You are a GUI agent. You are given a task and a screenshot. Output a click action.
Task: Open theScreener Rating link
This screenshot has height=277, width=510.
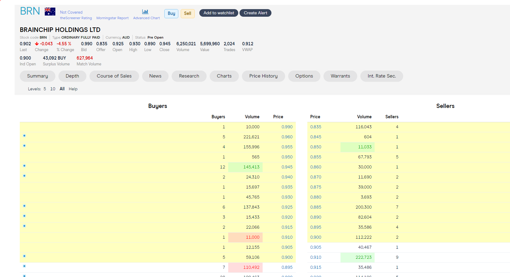76,18
